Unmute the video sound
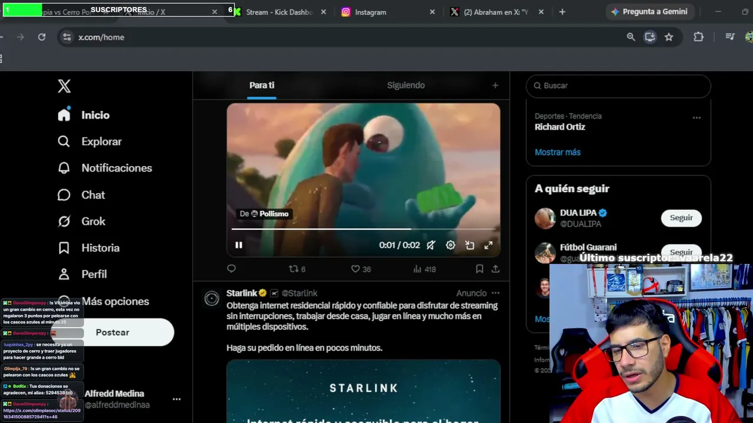Image resolution: width=753 pixels, height=423 pixels. tap(431, 246)
